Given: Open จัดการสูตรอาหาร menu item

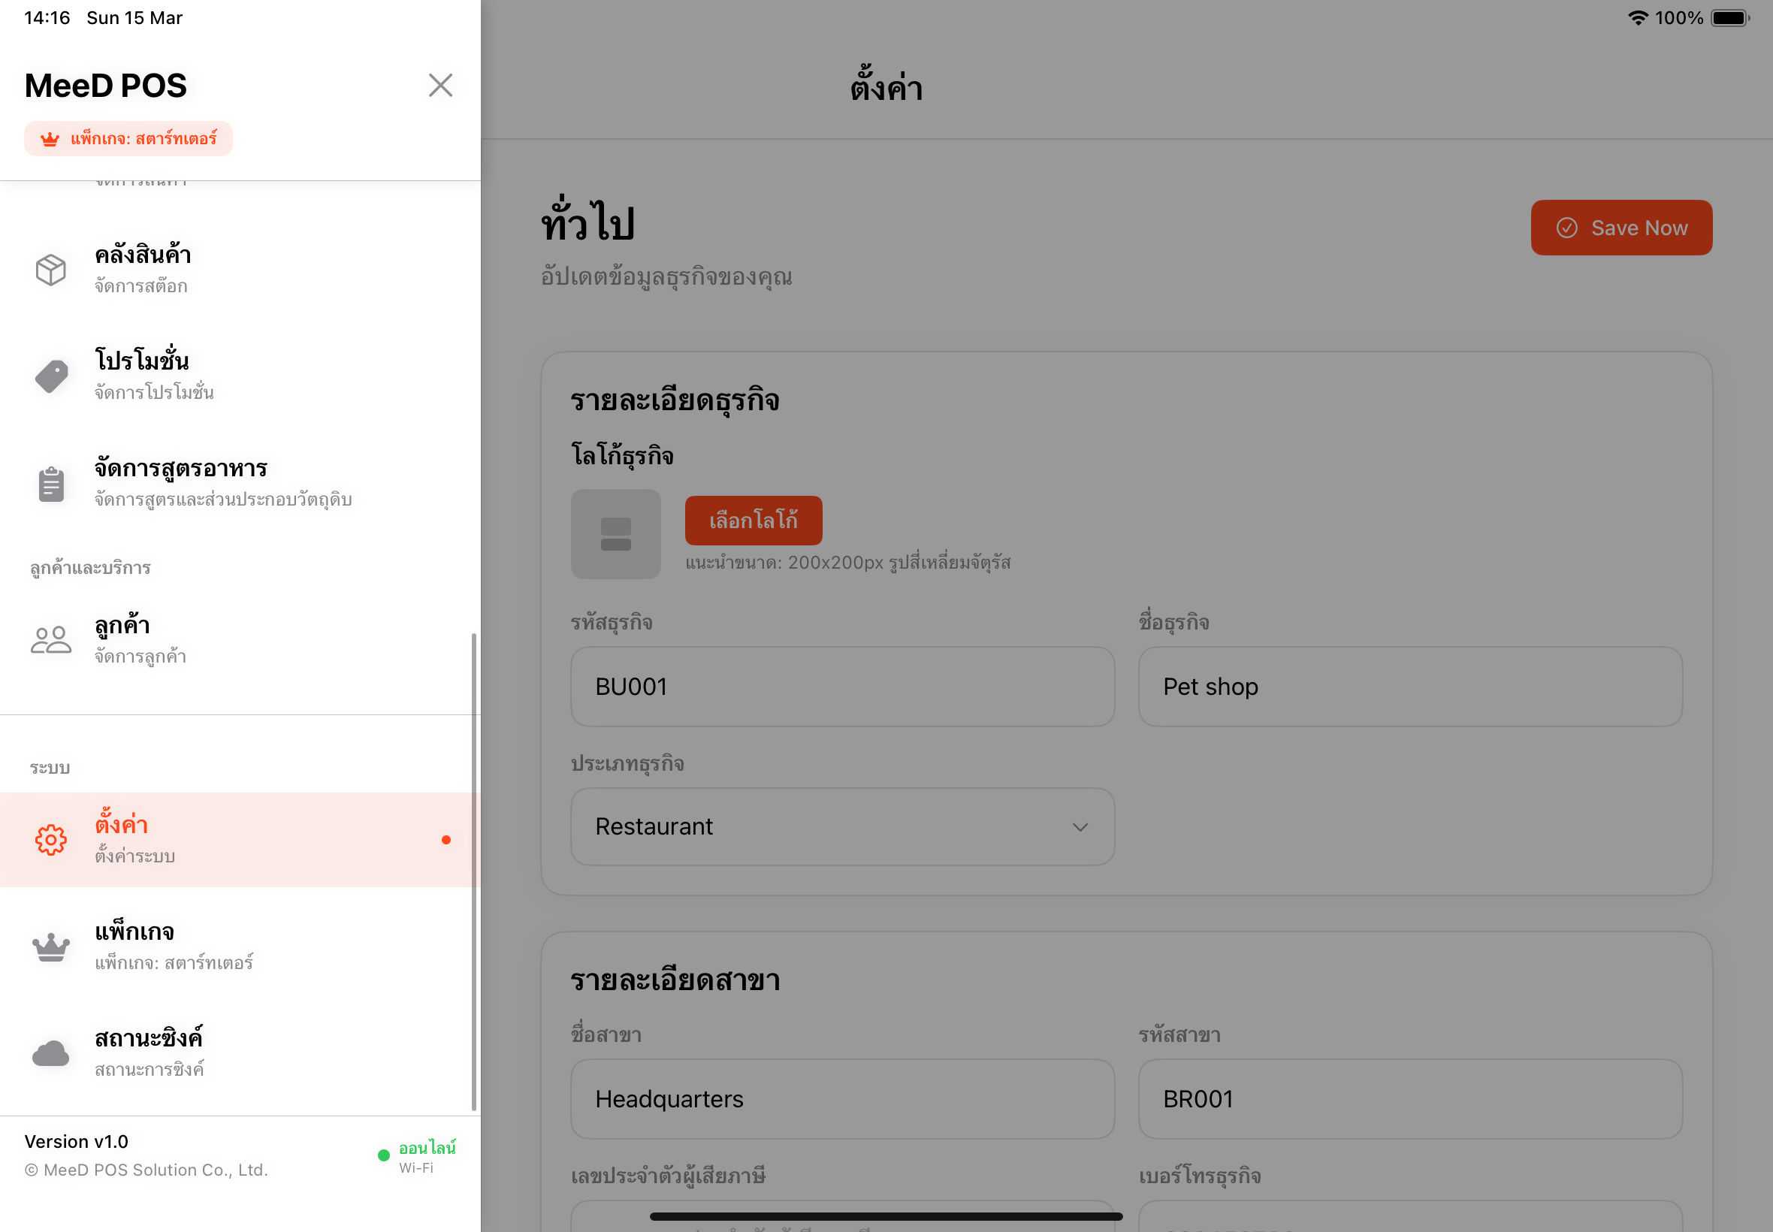Looking at the screenshot, I should 240,483.
